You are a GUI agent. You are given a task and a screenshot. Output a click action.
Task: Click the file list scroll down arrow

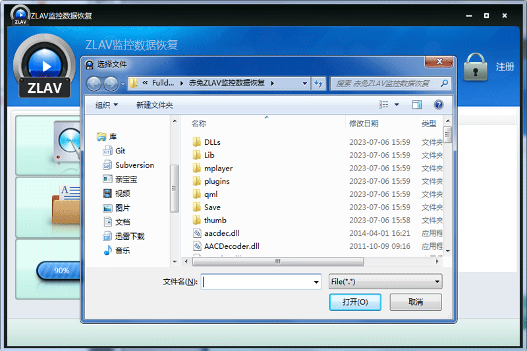click(x=448, y=251)
